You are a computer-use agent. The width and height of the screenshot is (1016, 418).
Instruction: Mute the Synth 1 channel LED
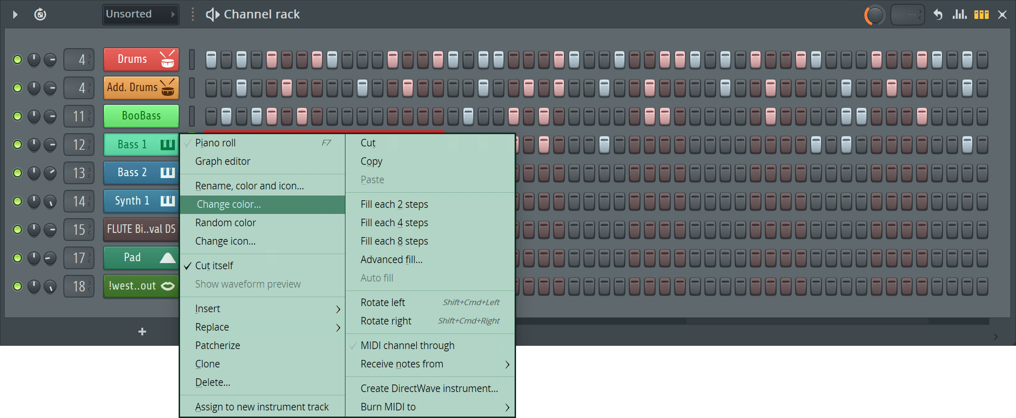coord(17,201)
